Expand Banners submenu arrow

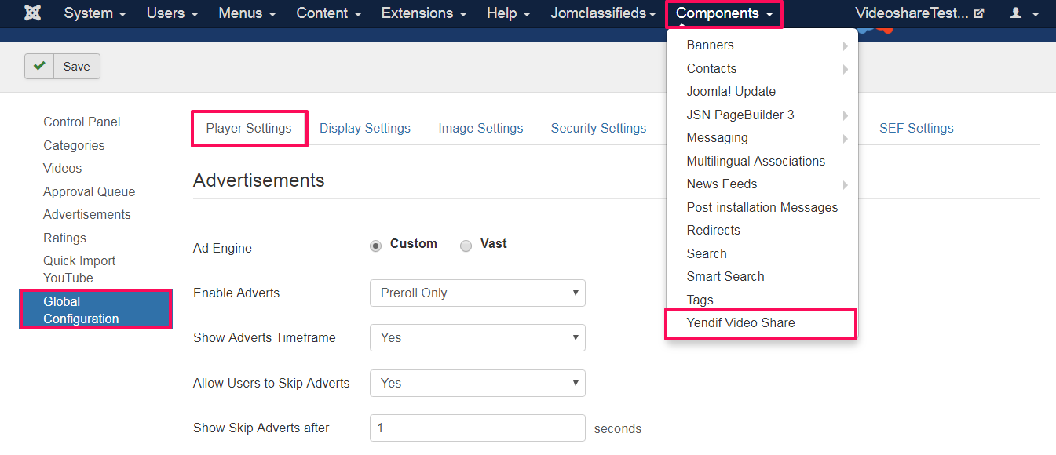tap(846, 45)
